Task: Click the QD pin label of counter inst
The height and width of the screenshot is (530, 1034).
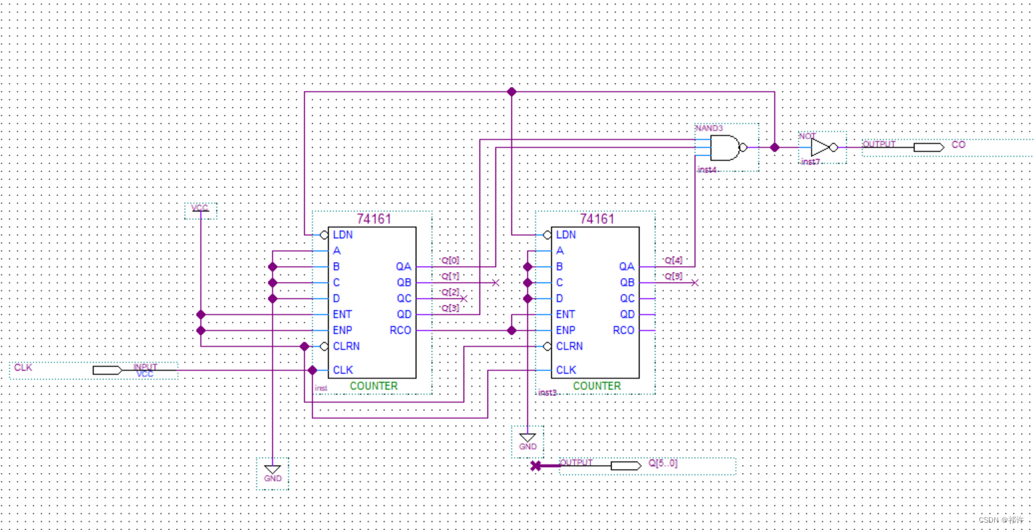Action: tap(404, 314)
